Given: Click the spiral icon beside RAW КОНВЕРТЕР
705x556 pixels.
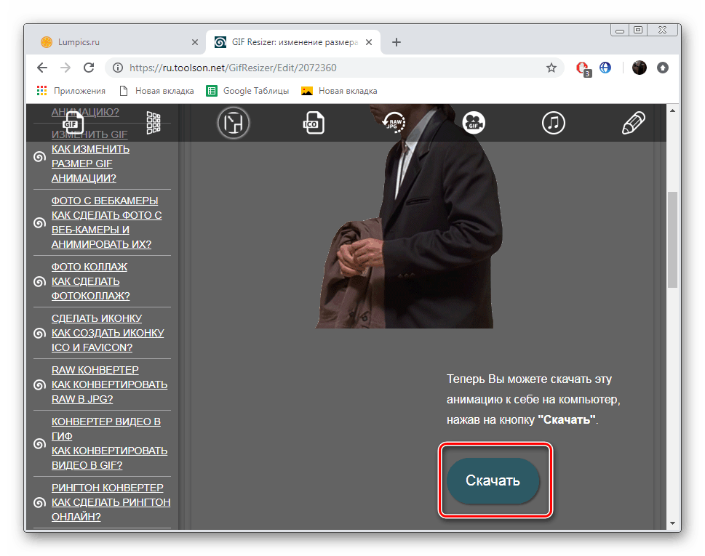Looking at the screenshot, I should pyautogui.click(x=39, y=385).
